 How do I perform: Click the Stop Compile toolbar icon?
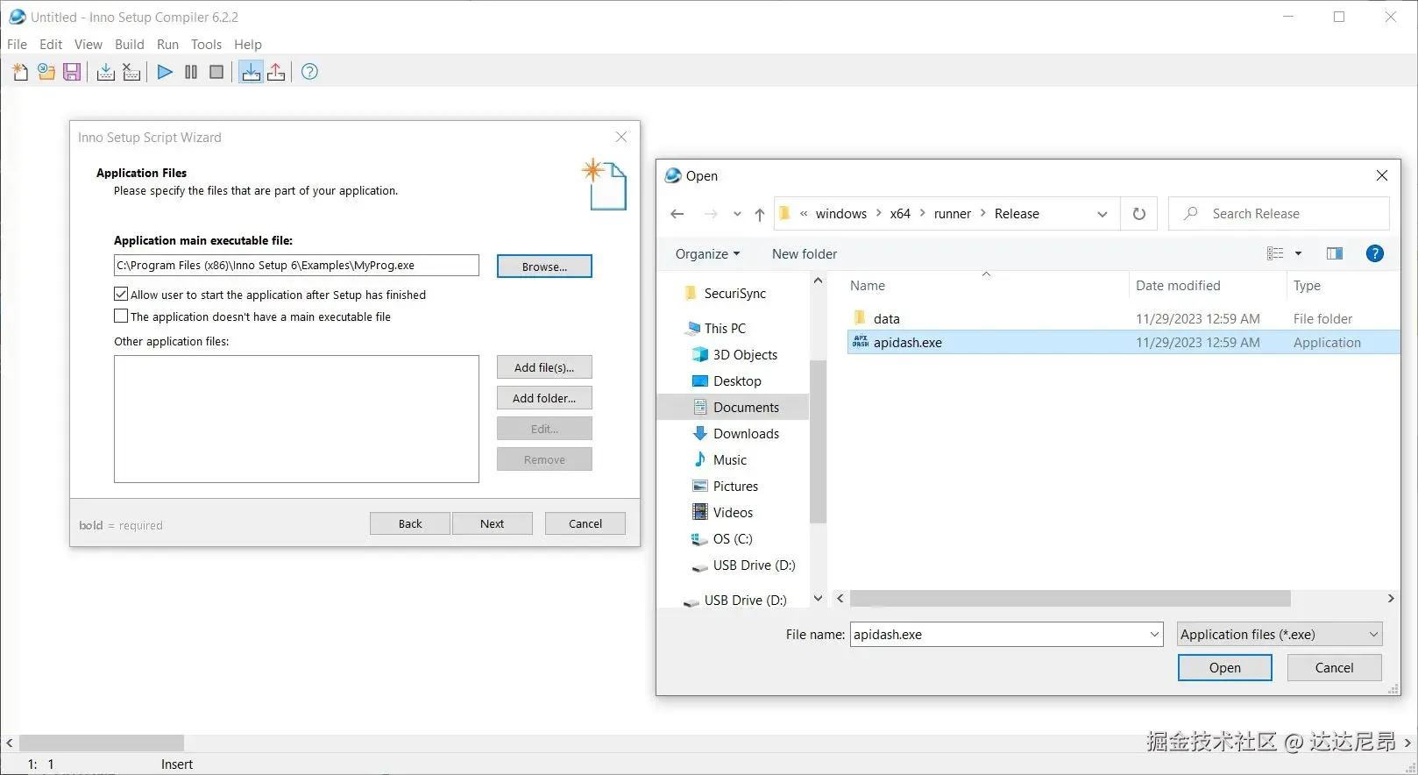[131, 72]
